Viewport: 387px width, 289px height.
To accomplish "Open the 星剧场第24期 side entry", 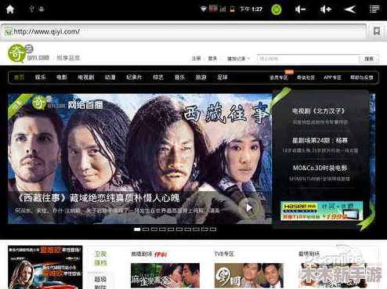I will pos(320,140).
